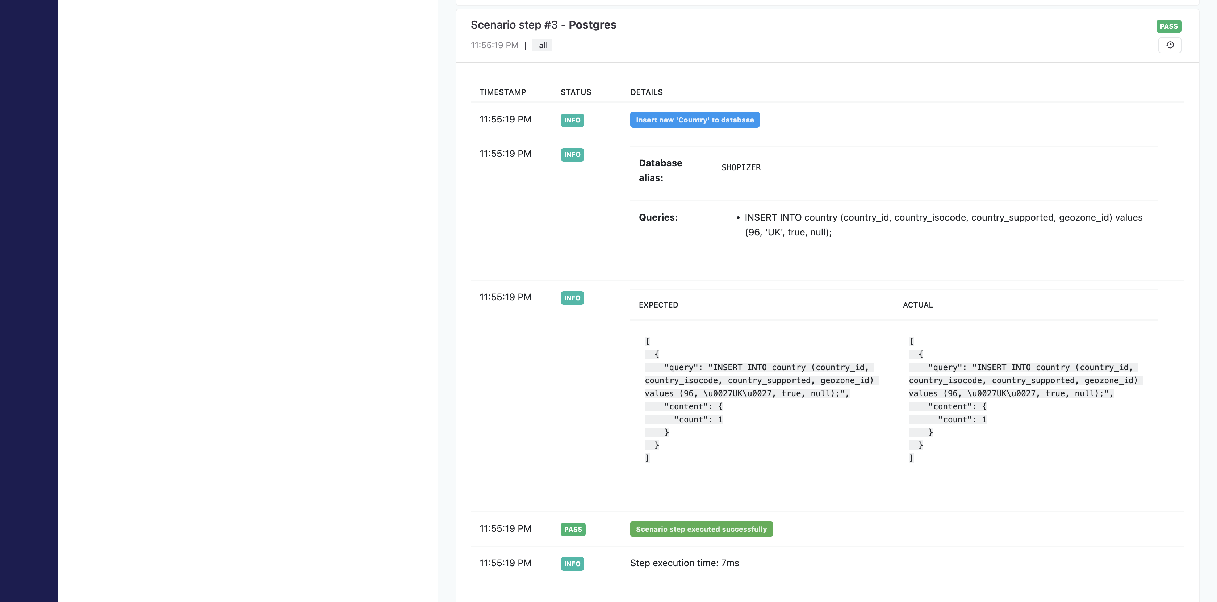Click the INFO badge beside Step execution time

572,564
